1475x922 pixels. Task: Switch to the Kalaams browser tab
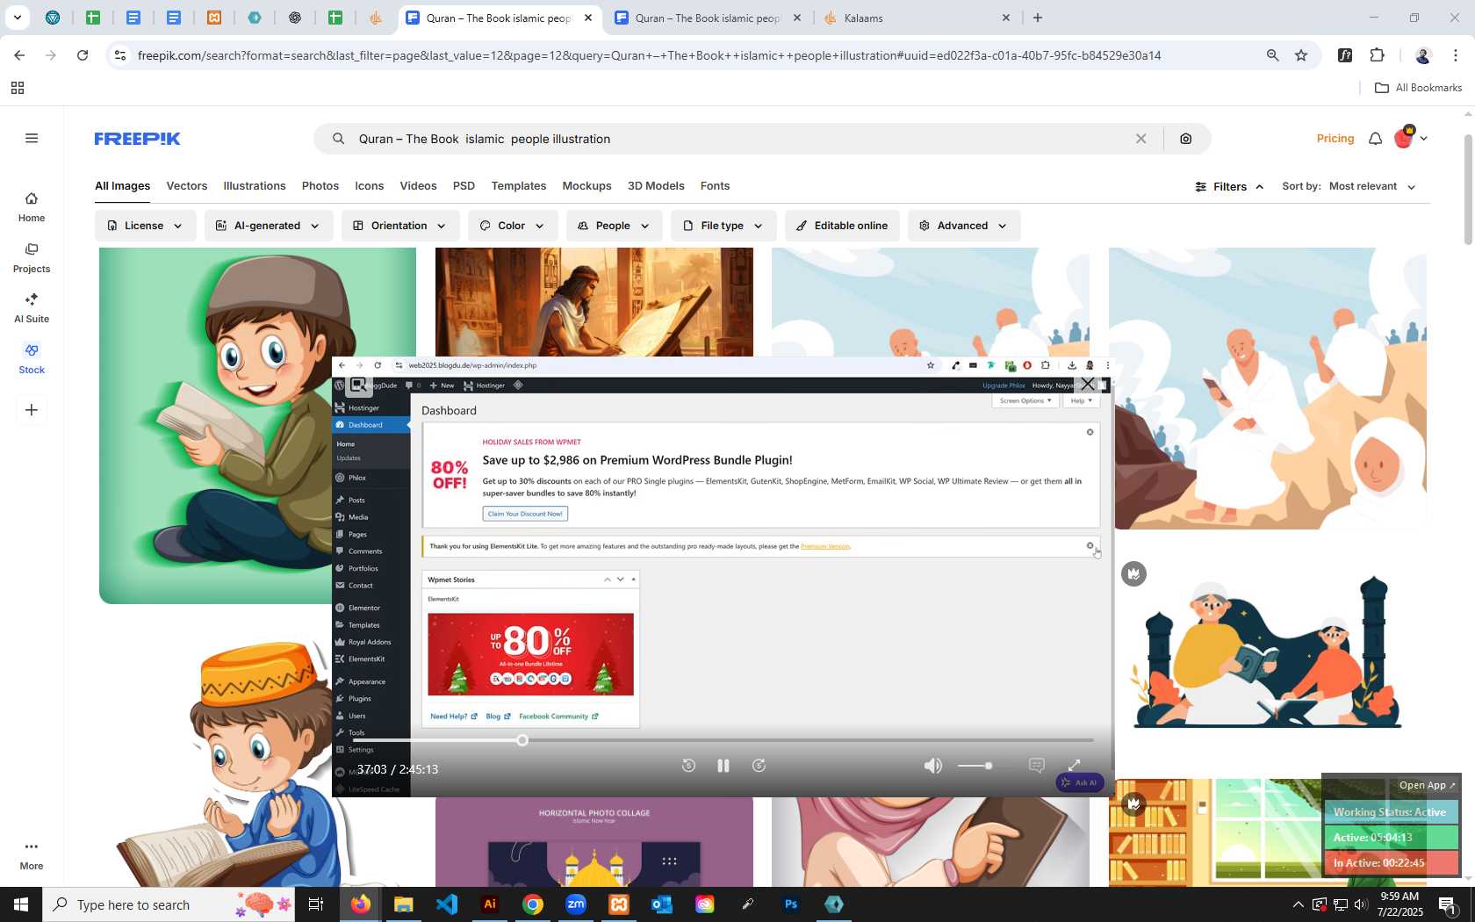pyautogui.click(x=917, y=18)
